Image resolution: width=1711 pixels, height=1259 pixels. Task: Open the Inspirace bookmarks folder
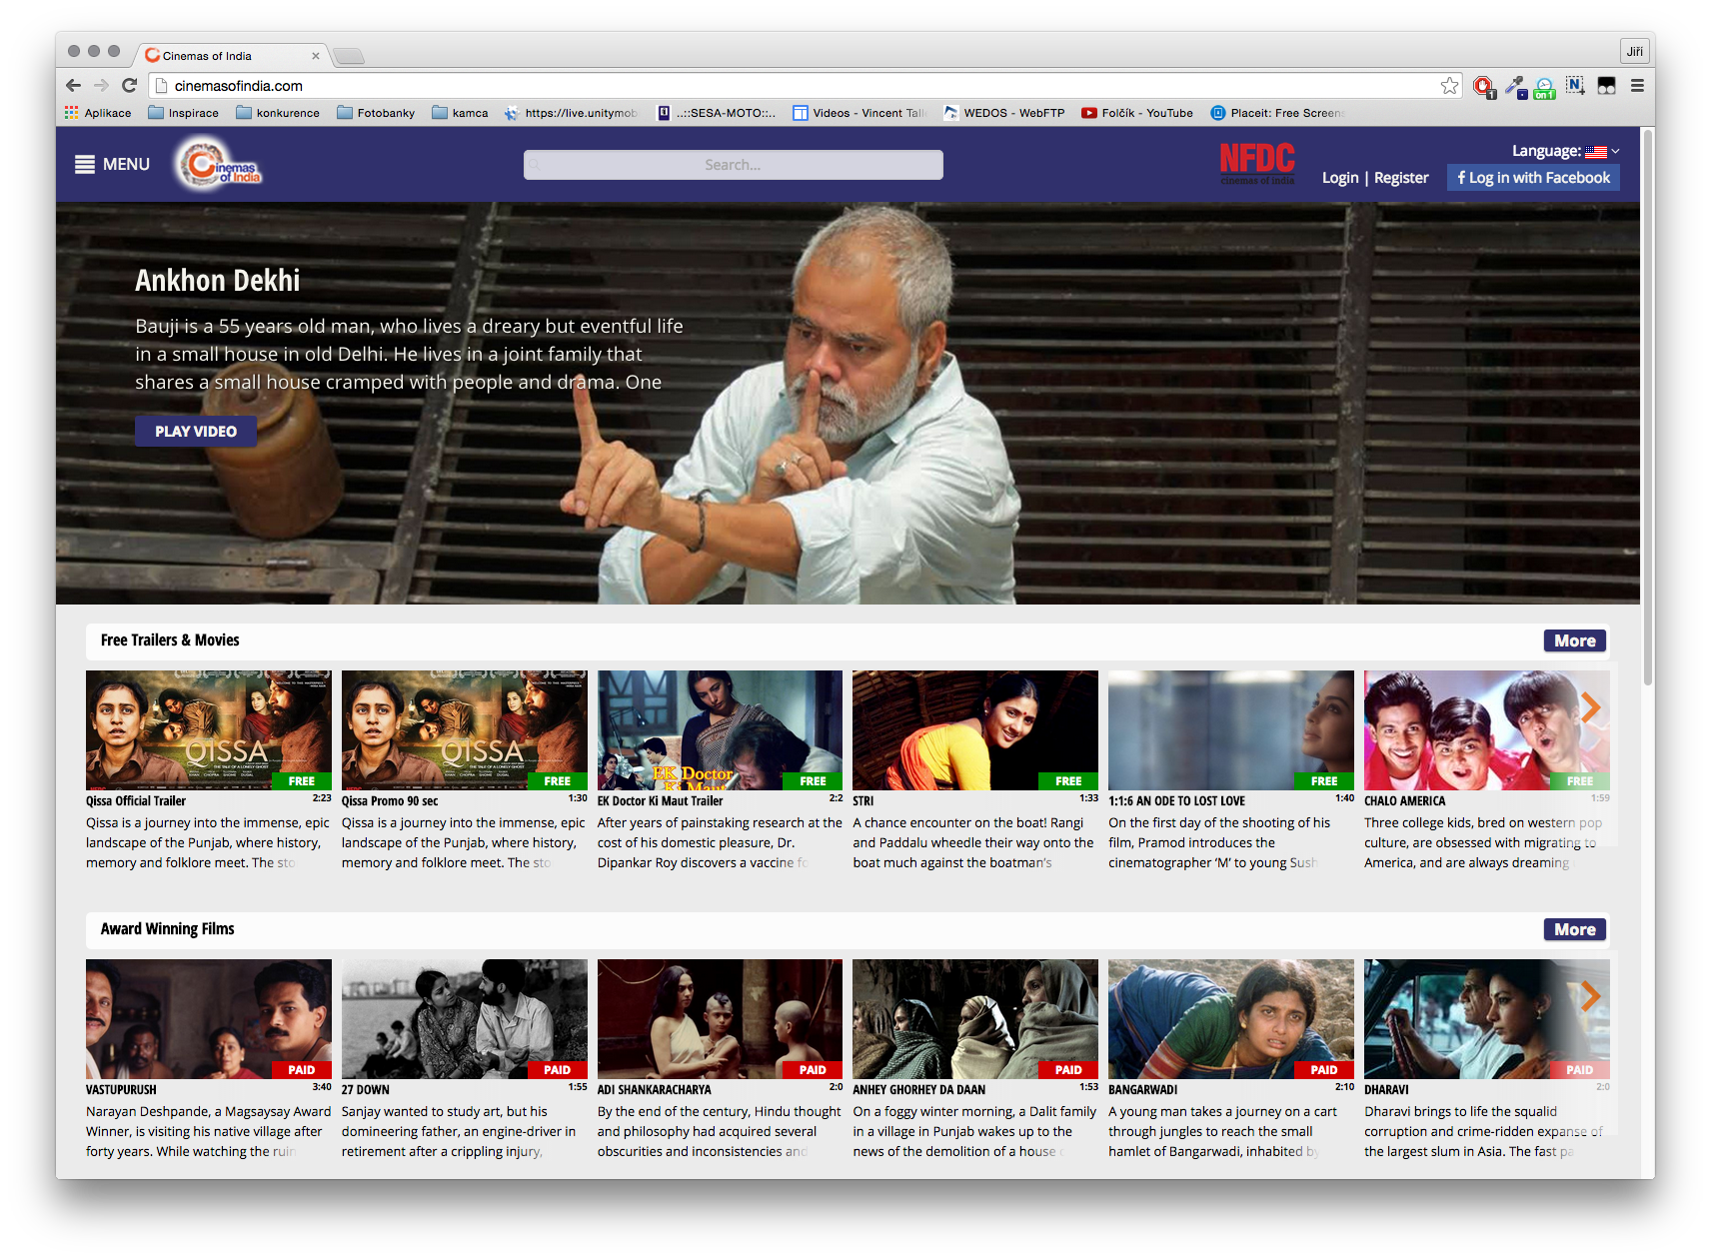pyautogui.click(x=183, y=113)
